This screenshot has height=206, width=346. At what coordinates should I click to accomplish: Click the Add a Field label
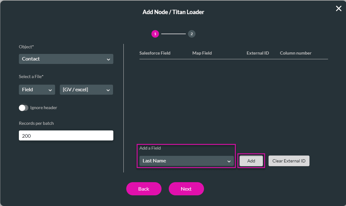[151, 148]
